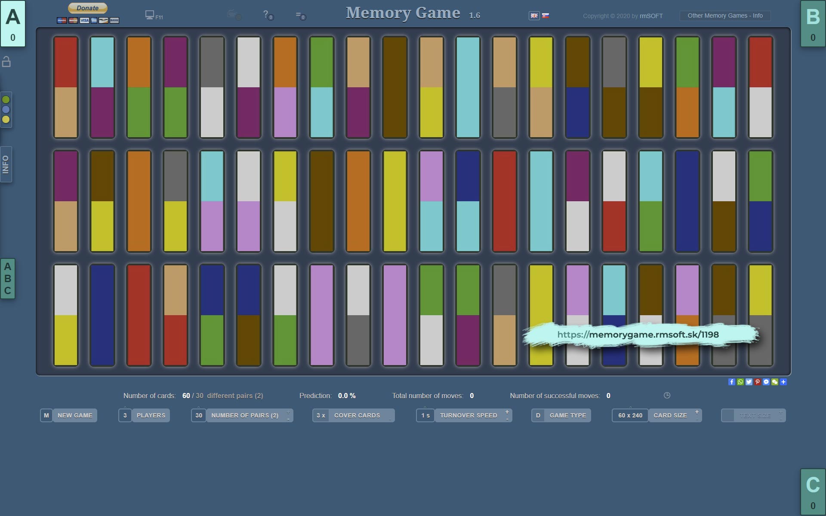826x516 pixels.
Task: Toggle the Game Type D button
Action: [x=561, y=415]
